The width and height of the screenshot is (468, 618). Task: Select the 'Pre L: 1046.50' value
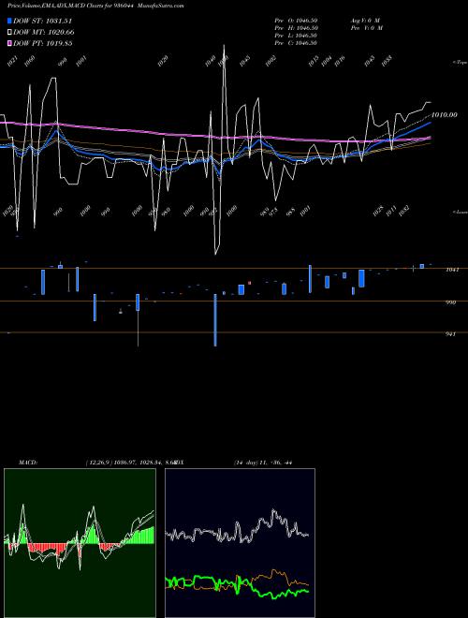pyautogui.click(x=296, y=36)
